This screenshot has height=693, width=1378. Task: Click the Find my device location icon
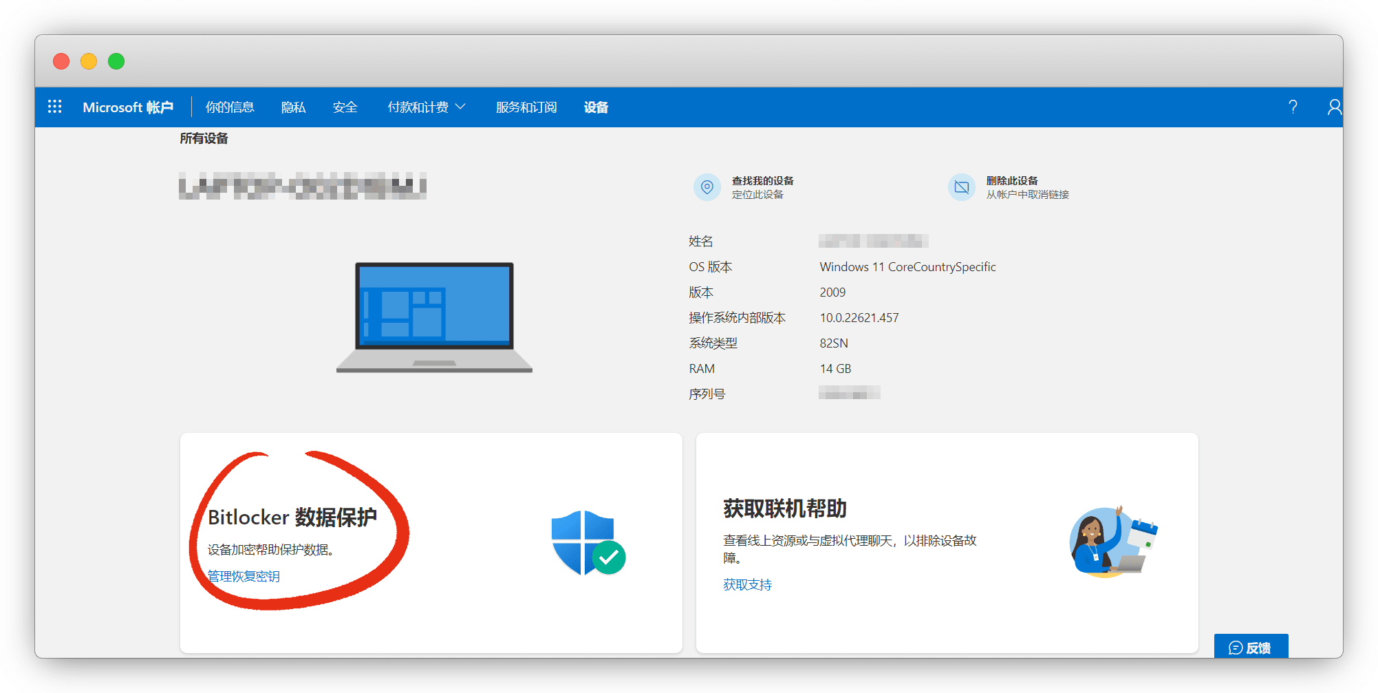pyautogui.click(x=707, y=187)
